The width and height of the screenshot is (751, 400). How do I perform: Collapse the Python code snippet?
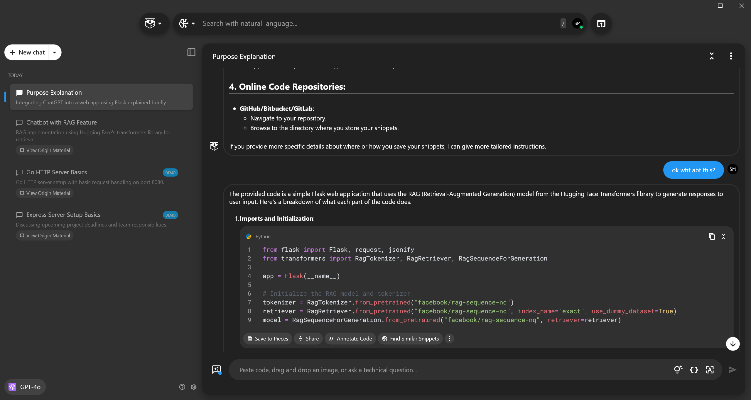point(724,236)
